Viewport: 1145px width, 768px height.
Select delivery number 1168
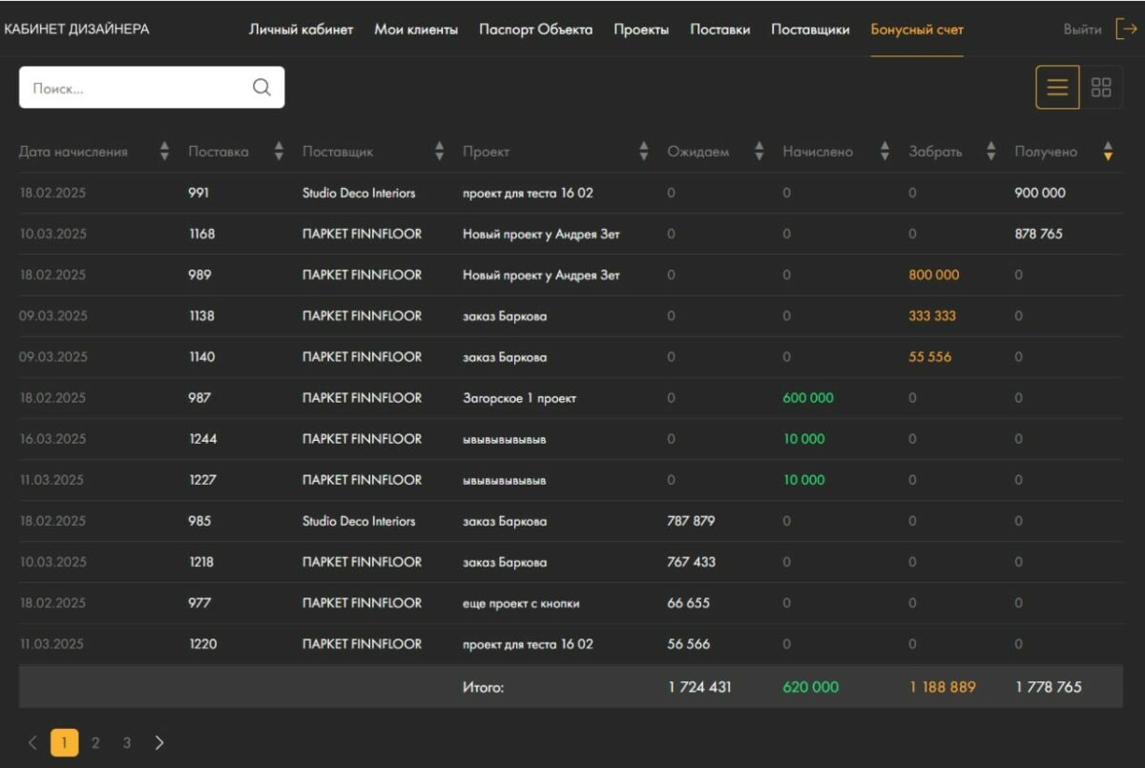(x=201, y=234)
